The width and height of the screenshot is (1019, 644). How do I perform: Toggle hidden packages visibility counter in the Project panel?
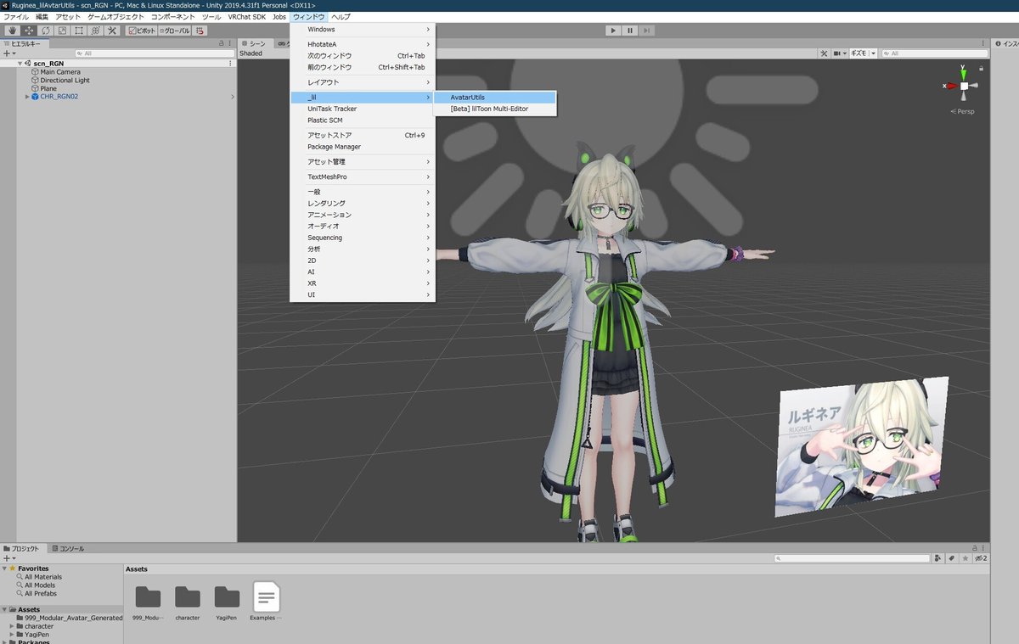coord(979,558)
